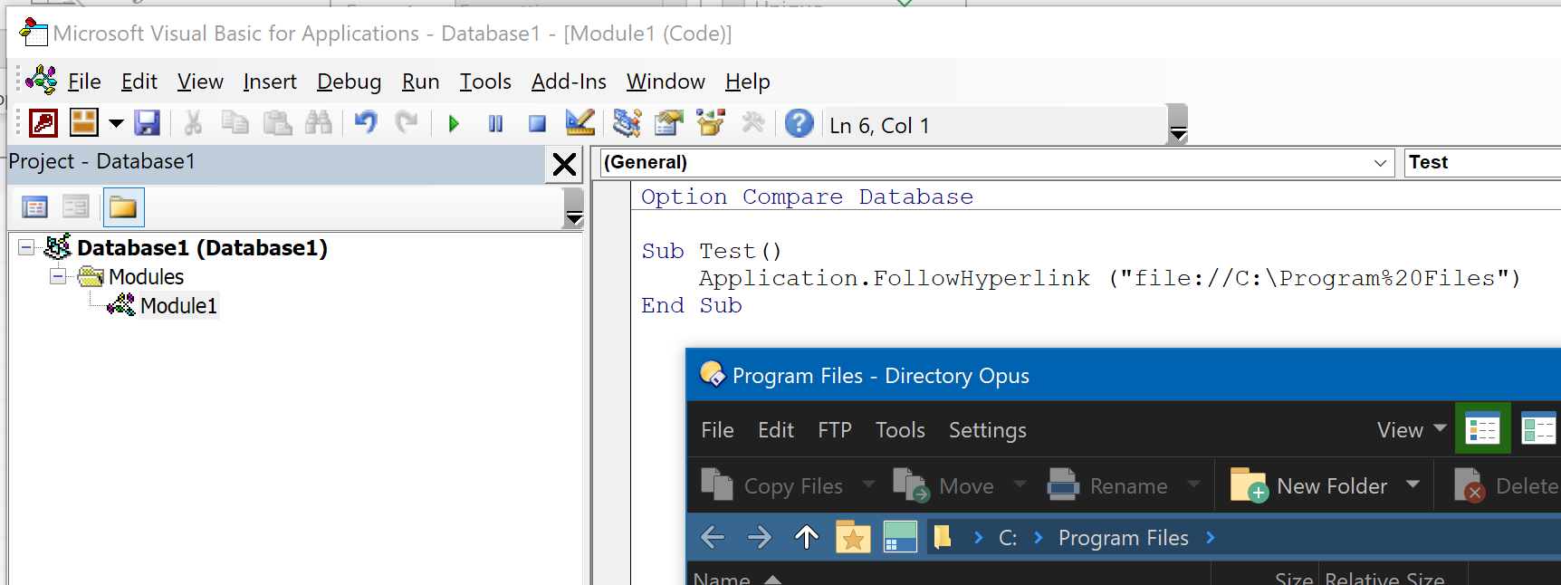Open the Add-Ins menu
The width and height of the screenshot is (1561, 585).
click(x=569, y=82)
